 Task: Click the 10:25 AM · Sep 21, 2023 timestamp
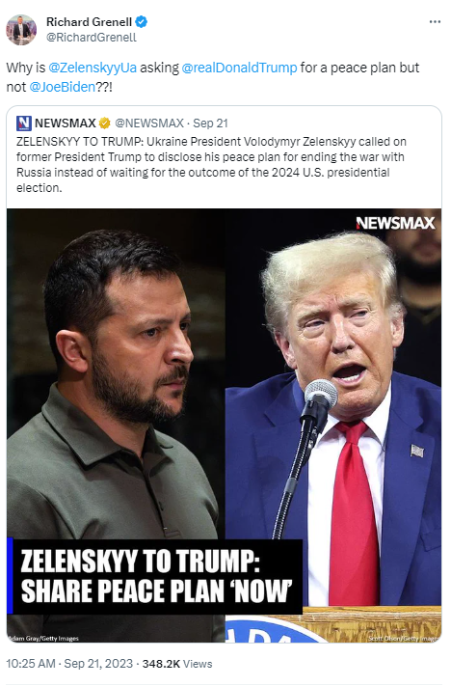[x=69, y=664]
